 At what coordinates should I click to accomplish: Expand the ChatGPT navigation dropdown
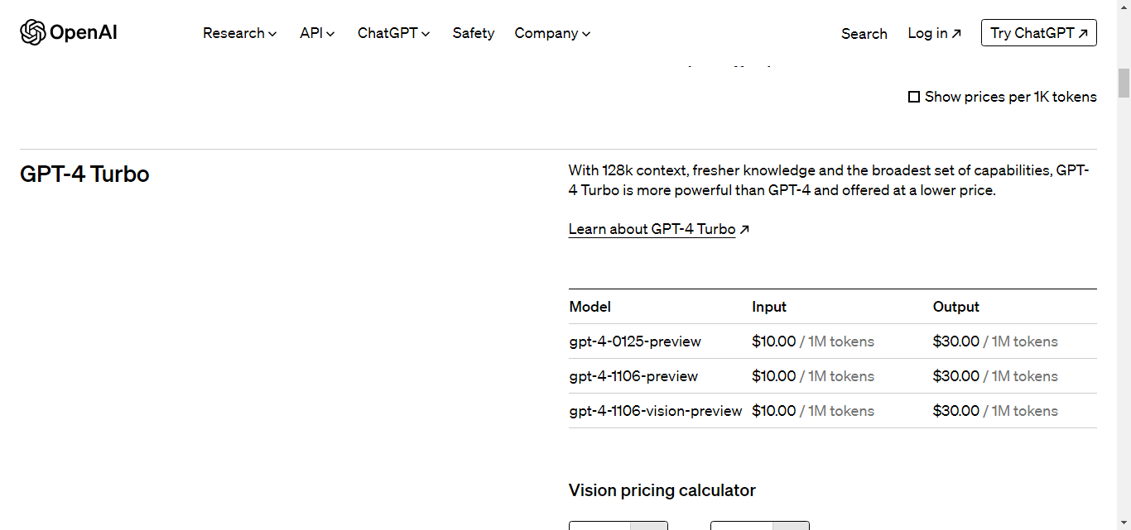393,33
